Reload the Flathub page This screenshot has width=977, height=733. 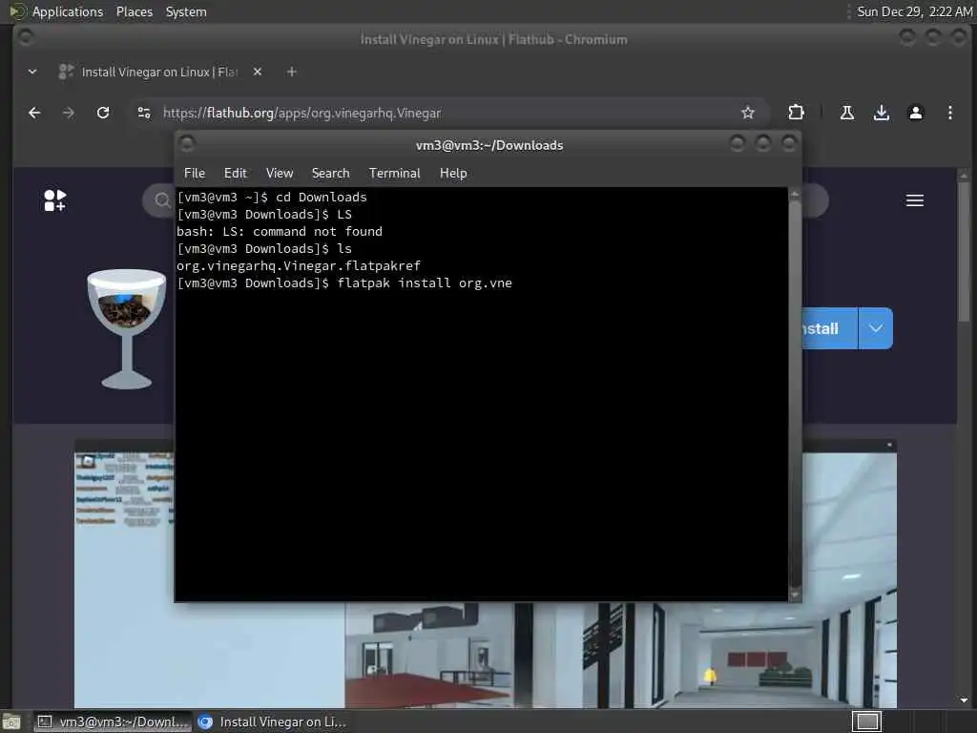(x=103, y=113)
